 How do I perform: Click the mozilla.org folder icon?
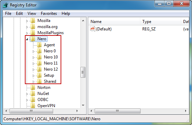click(x=33, y=27)
